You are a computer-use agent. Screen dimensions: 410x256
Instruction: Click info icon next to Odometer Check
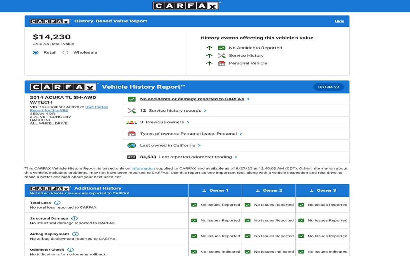point(70,250)
